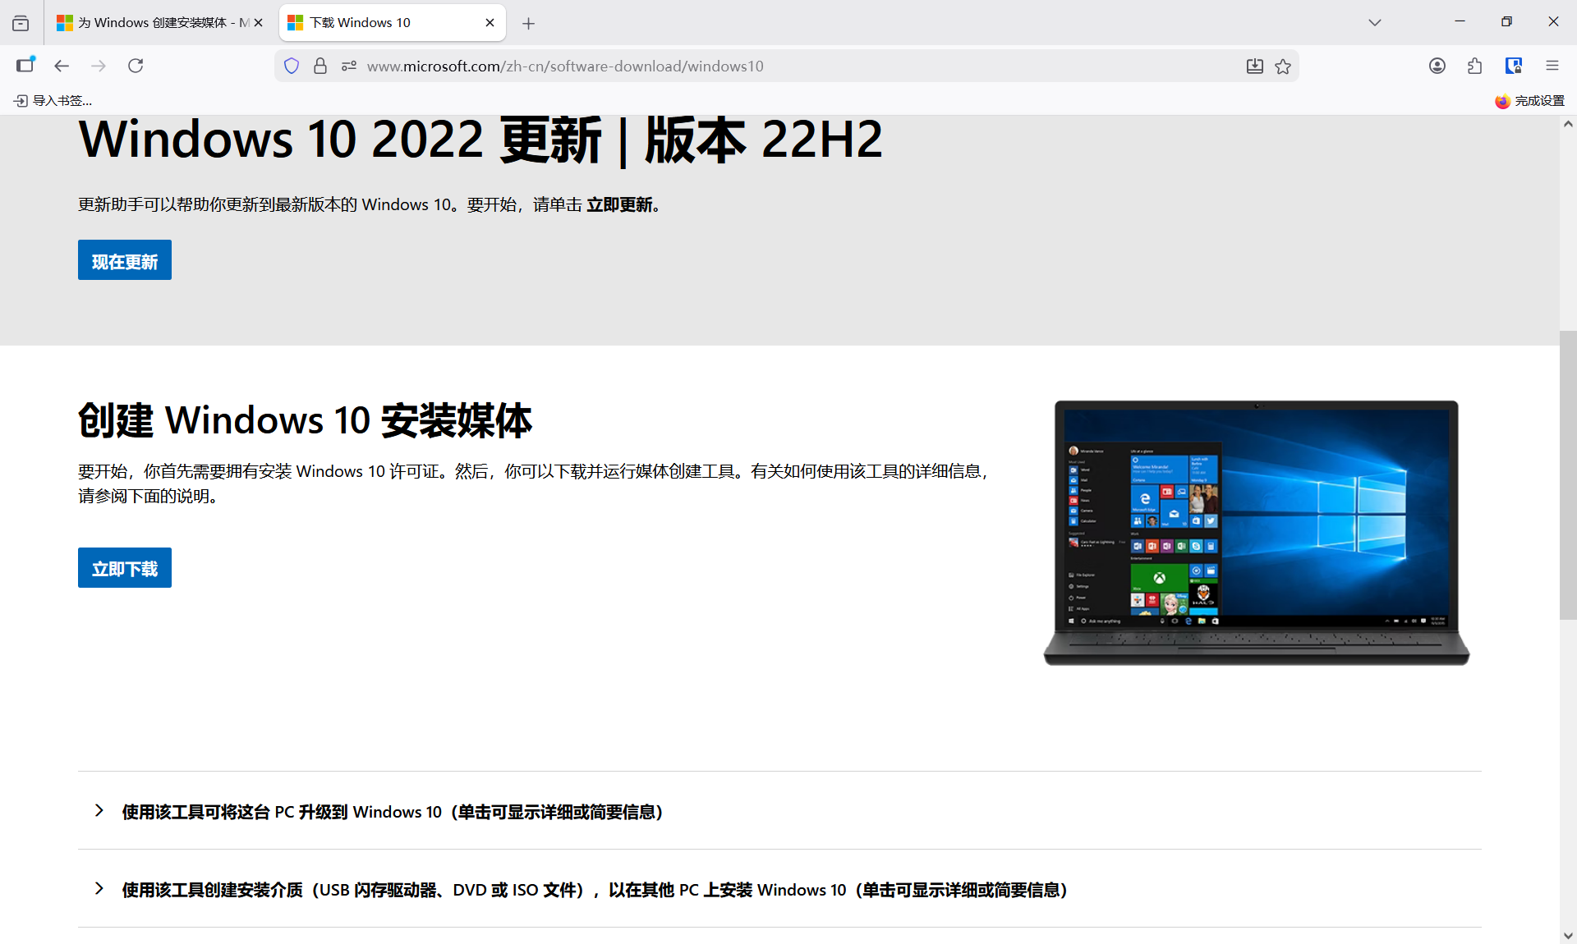Click the scrollbar up arrow
This screenshot has width=1577, height=944.
coord(1568,124)
